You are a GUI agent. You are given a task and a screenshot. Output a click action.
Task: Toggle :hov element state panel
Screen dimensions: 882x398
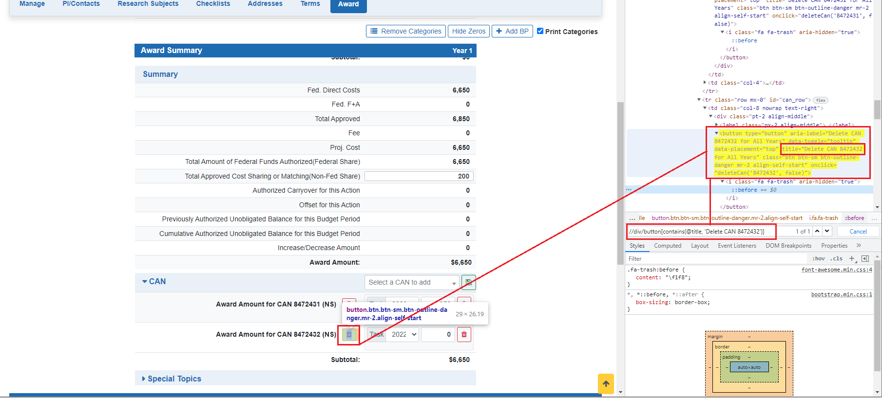[819, 259]
